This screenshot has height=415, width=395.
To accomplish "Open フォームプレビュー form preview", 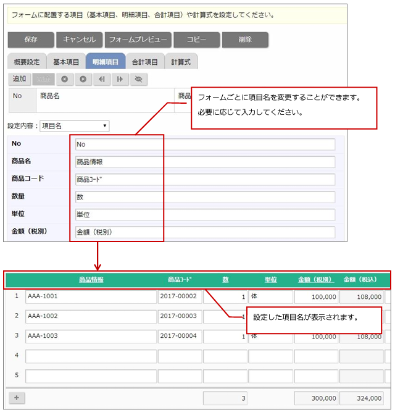I will (138, 40).
